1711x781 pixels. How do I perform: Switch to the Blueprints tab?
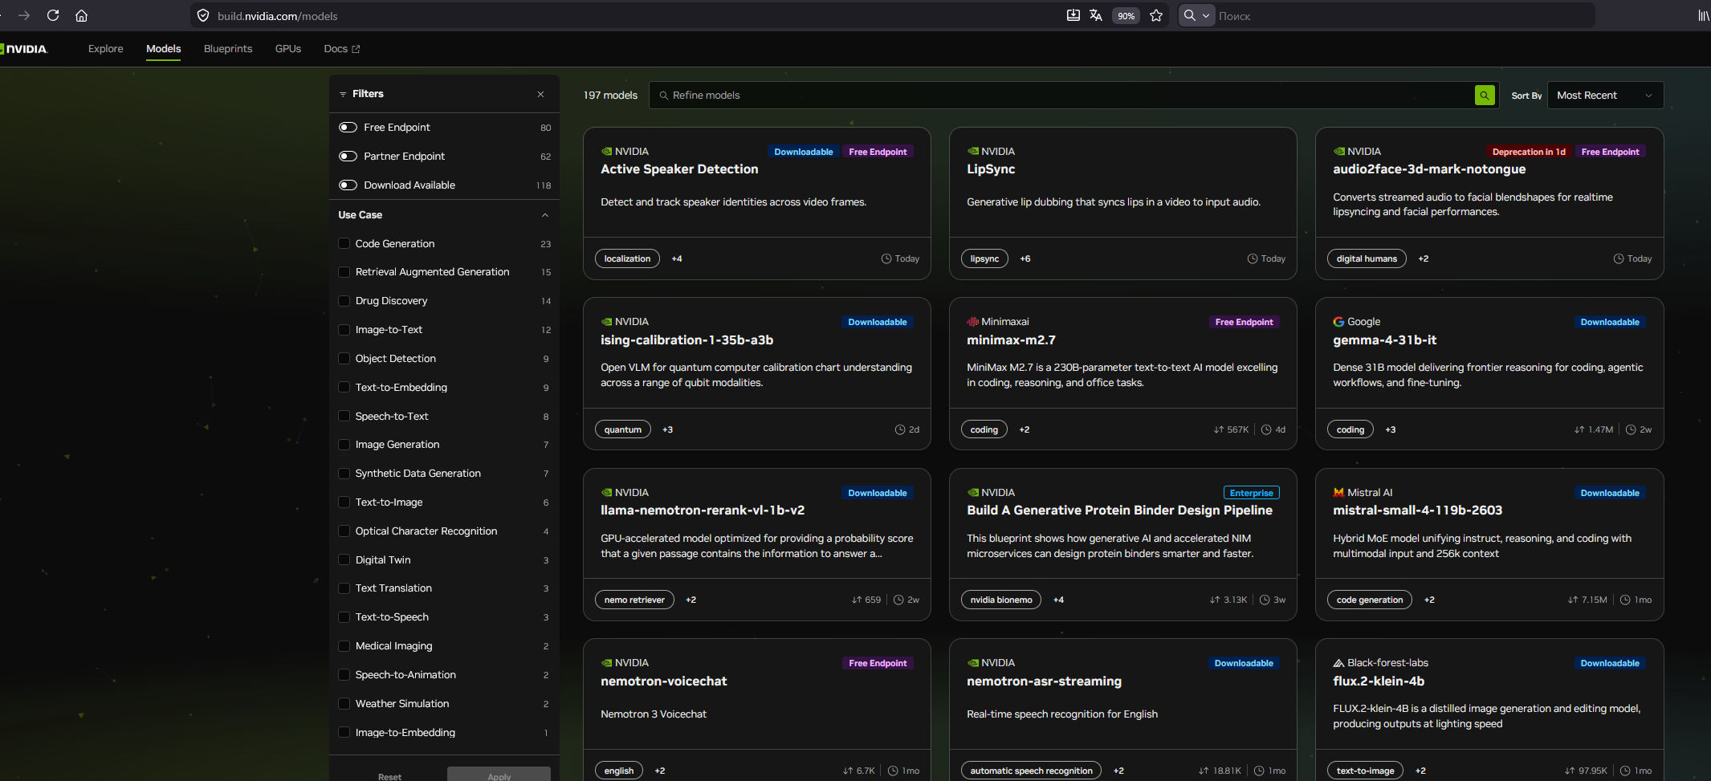tap(228, 49)
